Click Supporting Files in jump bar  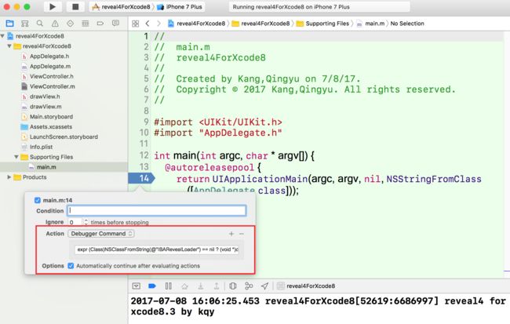[323, 24]
